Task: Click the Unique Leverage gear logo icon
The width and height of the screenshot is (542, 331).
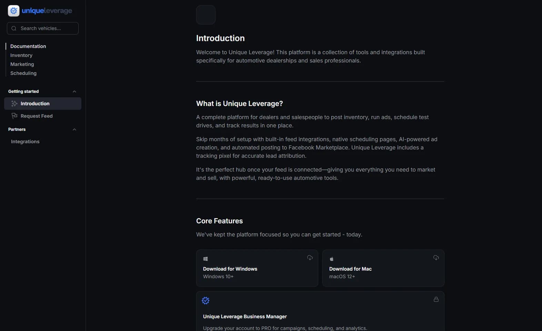Action: coord(14,11)
